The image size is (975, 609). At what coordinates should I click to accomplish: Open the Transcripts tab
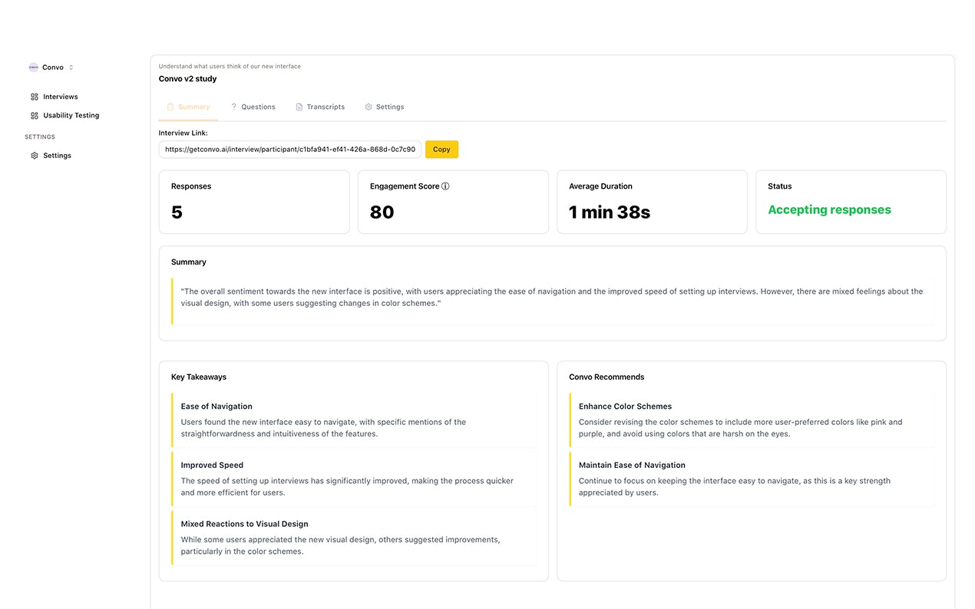[326, 107]
